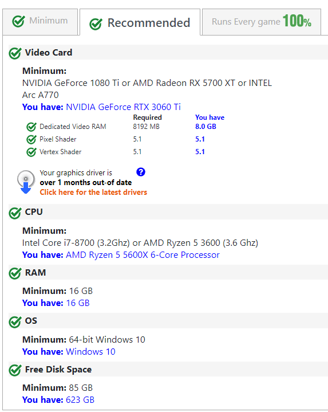Click the 8.0 GB you have value
328x412 pixels.
pos(206,127)
